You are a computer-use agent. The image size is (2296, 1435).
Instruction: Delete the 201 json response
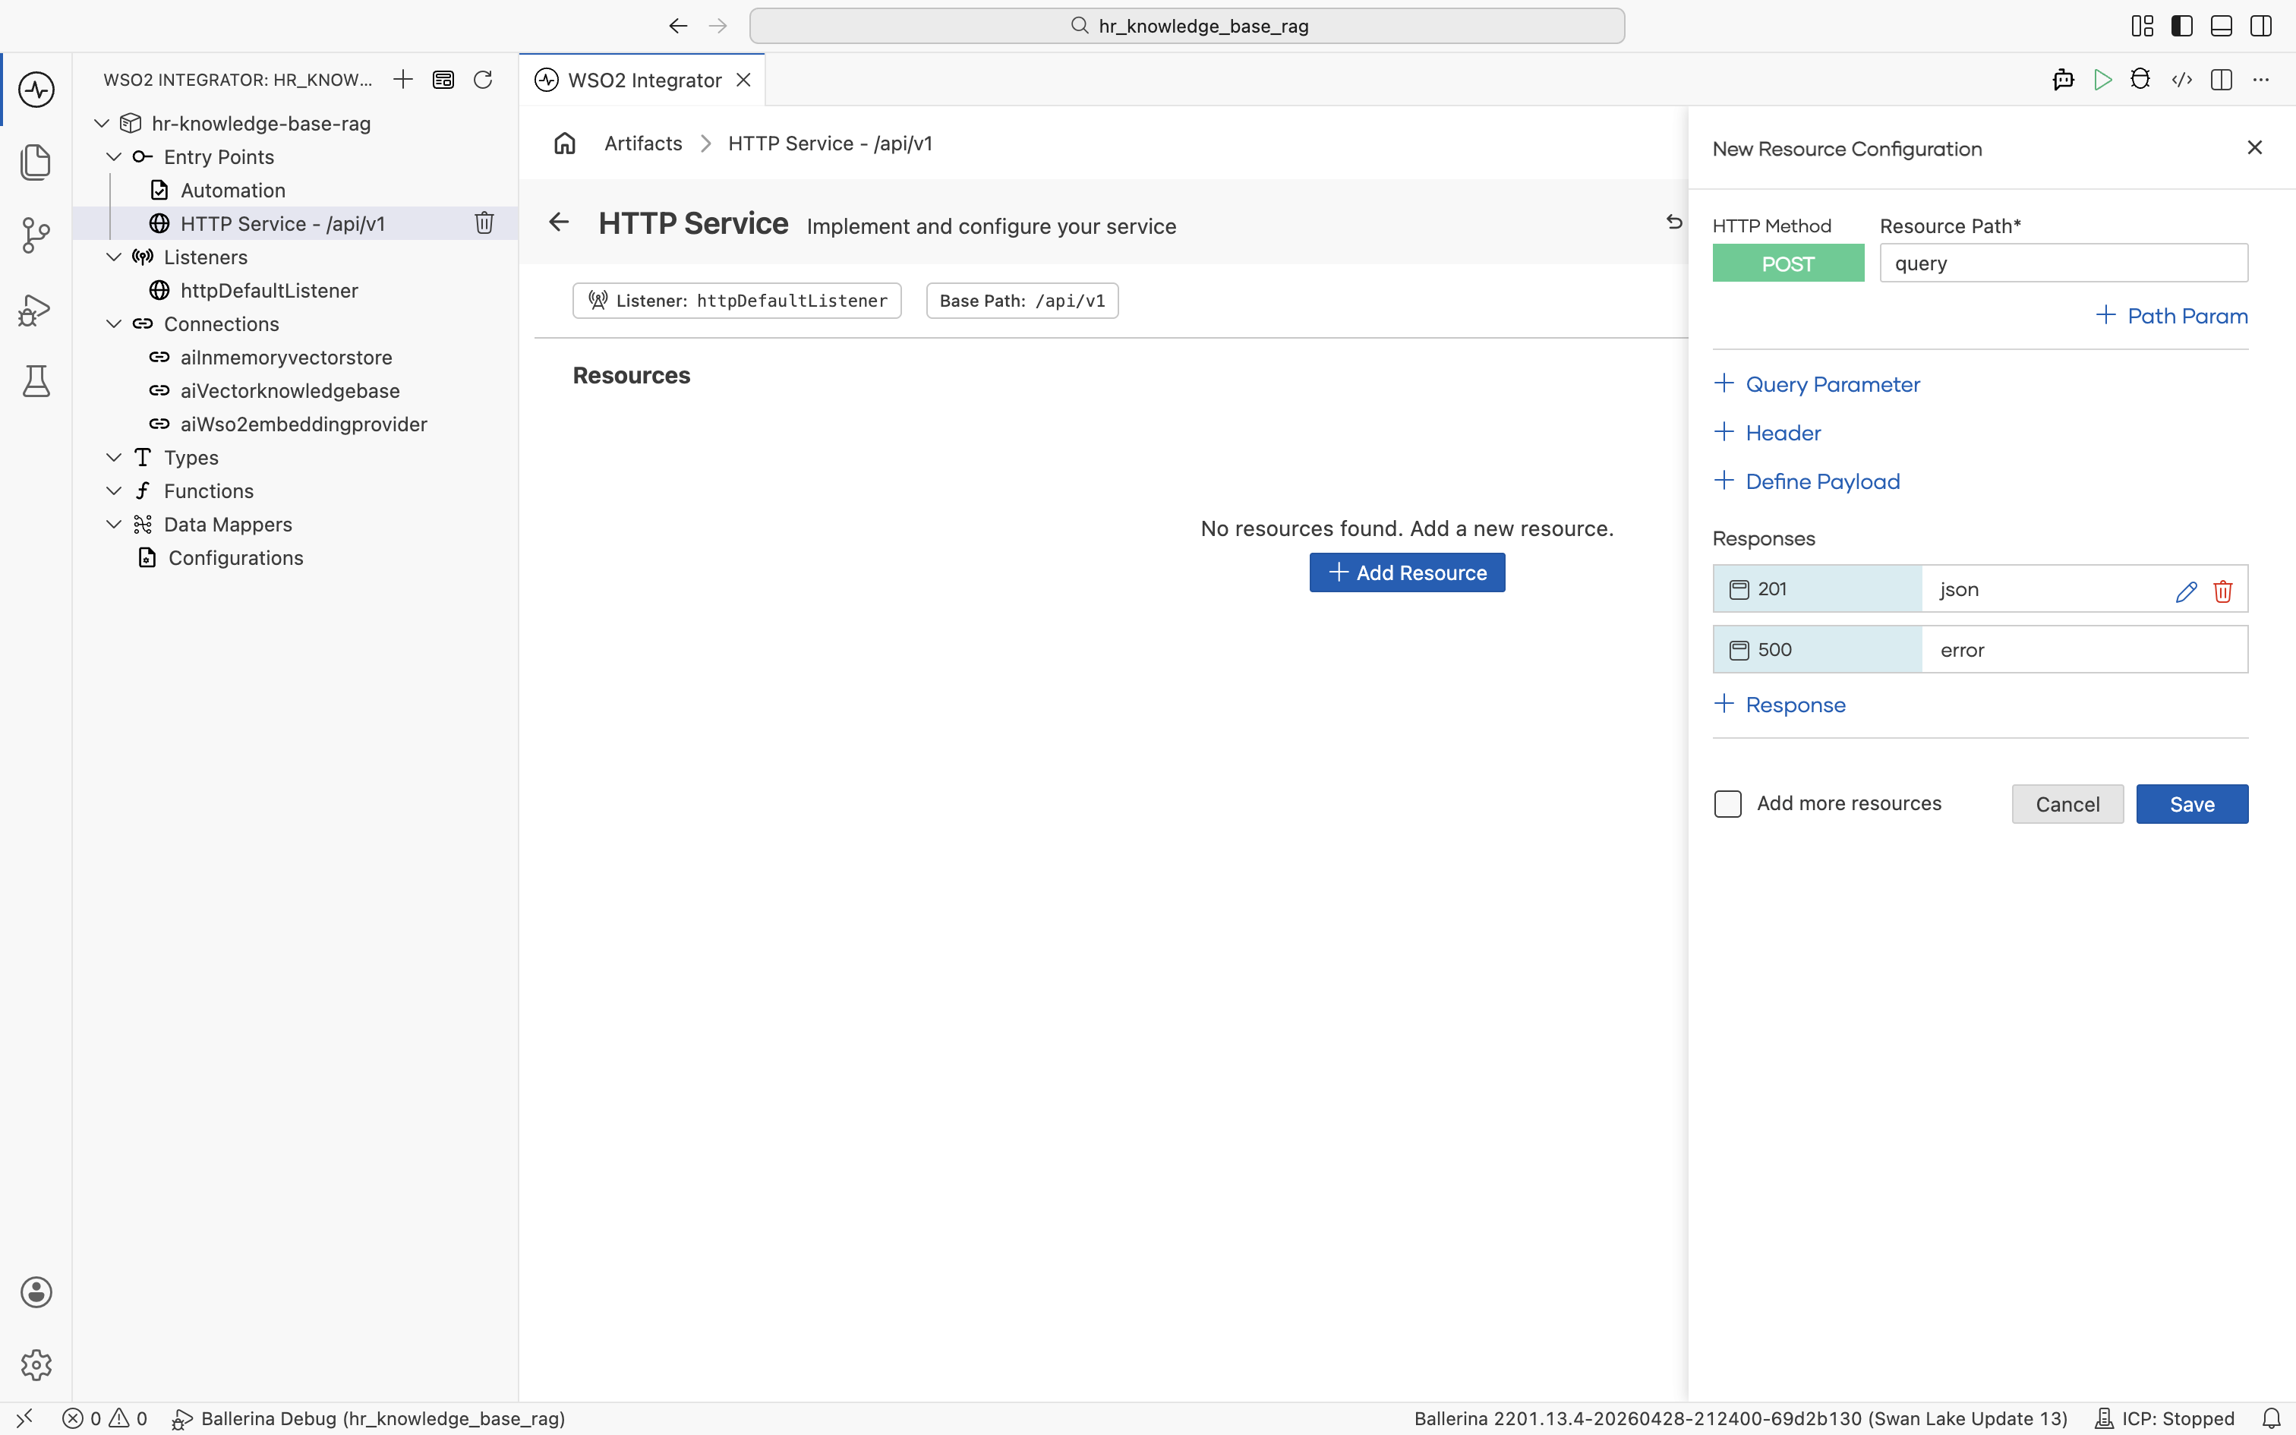(2222, 591)
